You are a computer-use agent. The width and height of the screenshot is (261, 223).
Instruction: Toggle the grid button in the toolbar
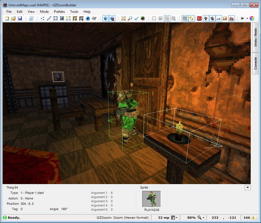[185, 18]
